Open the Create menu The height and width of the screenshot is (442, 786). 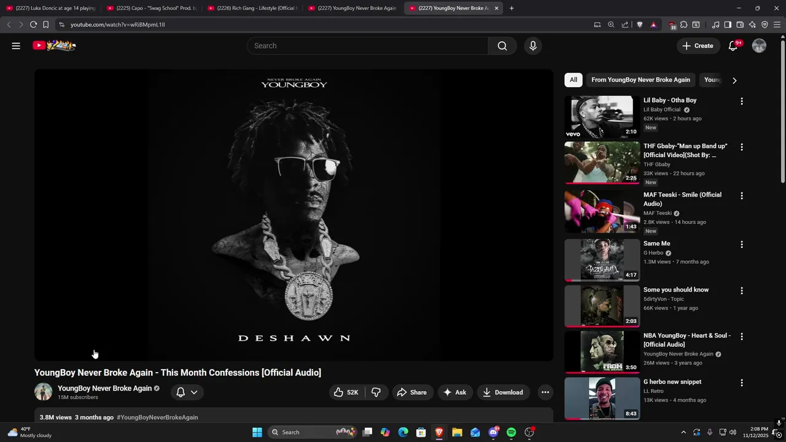tap(698, 46)
